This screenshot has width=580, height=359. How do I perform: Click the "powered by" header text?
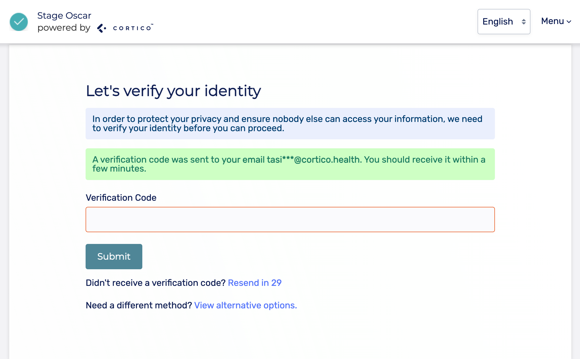point(64,28)
